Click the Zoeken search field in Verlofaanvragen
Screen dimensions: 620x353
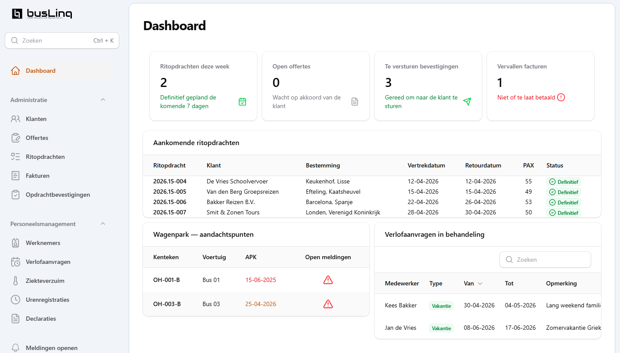tap(545, 260)
